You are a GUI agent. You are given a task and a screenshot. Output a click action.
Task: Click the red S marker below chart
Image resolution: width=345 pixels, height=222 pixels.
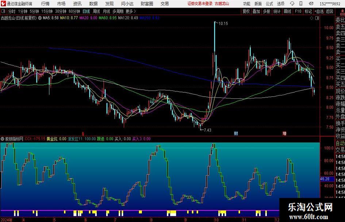pyautogui.click(x=83, y=134)
